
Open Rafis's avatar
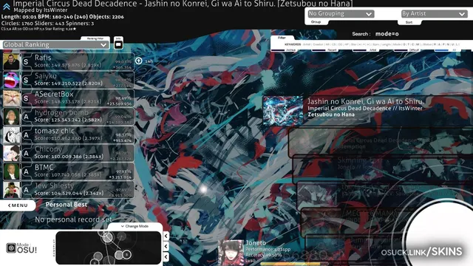pyautogui.click(x=12, y=61)
